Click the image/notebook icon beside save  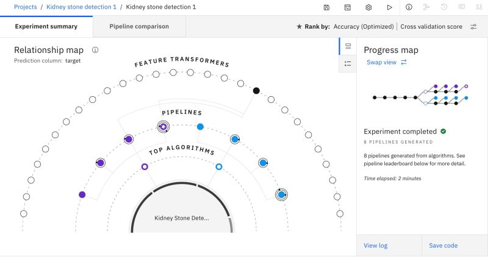coord(347,7)
